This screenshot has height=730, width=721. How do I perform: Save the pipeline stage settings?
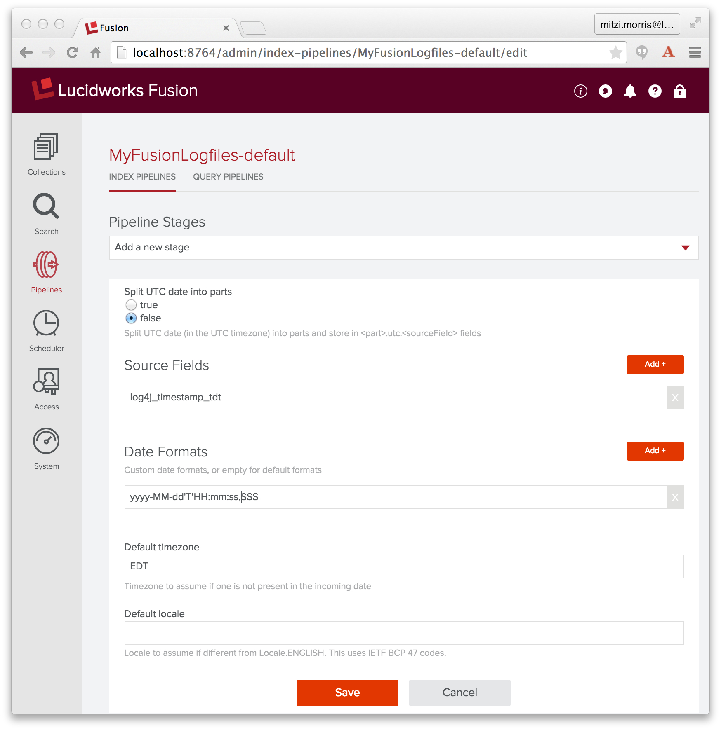click(x=347, y=693)
